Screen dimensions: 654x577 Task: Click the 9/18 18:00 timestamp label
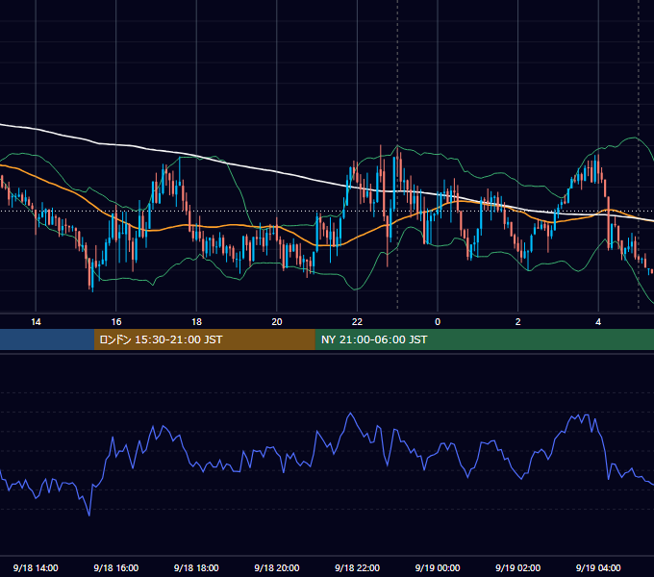tap(196, 567)
